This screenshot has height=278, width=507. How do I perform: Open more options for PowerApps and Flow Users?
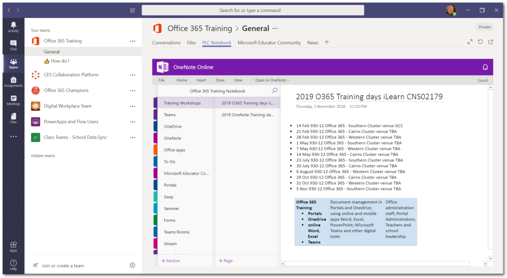coord(133,122)
